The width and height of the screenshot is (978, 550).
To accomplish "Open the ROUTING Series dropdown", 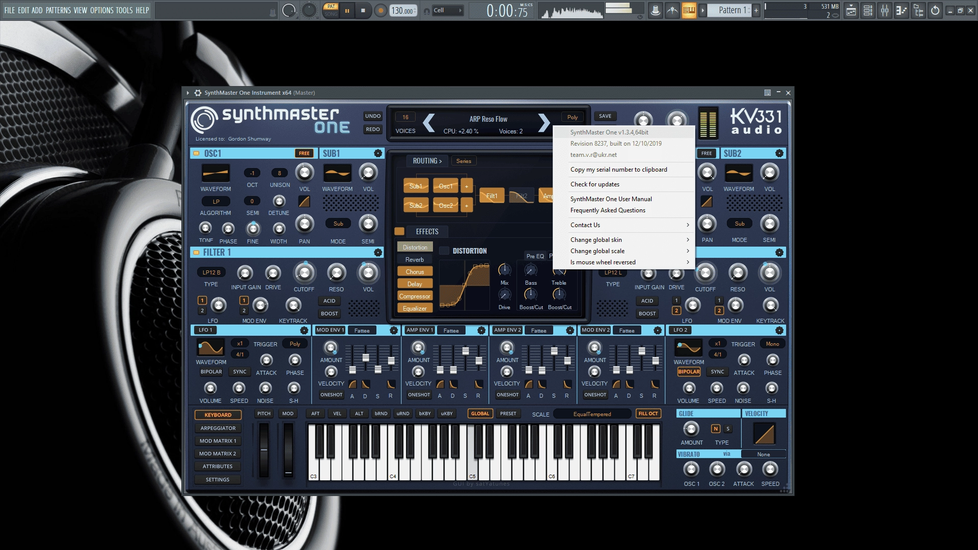I will tap(464, 161).
